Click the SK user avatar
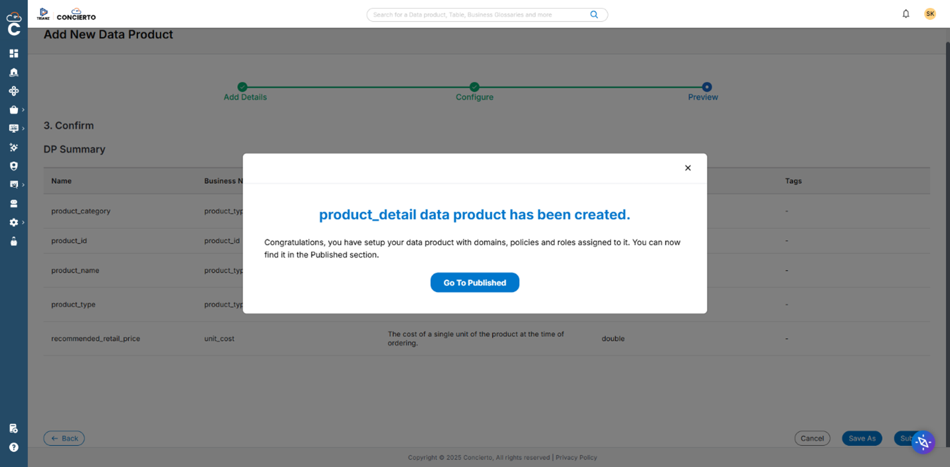Viewport: 950px width, 467px height. (x=929, y=13)
